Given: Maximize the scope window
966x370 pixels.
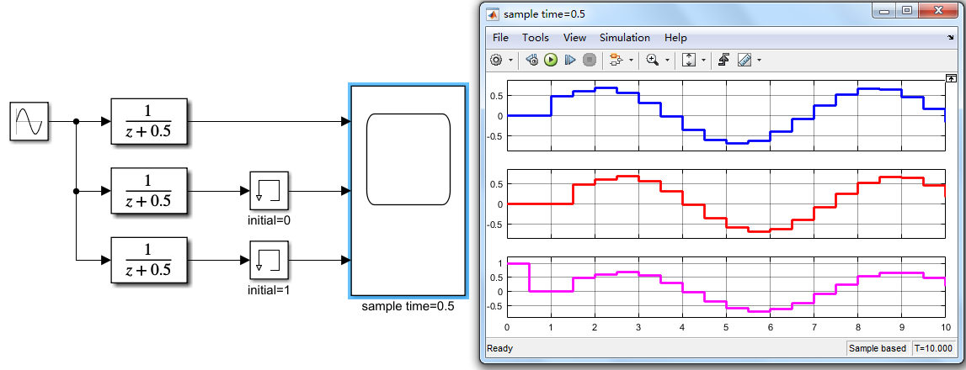Looking at the screenshot, I should coord(907,10).
